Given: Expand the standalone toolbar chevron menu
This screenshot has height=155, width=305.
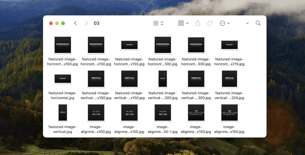Looking at the screenshot, I should (x=247, y=23).
